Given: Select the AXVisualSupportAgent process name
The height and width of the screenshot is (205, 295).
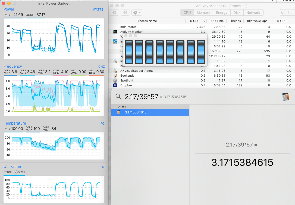Looking at the screenshot, I should [137, 71].
